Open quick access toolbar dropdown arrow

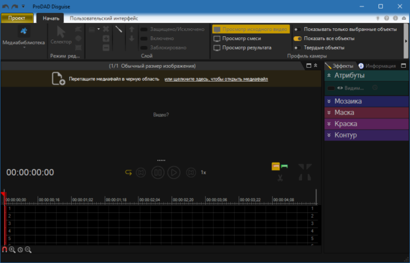click(x=23, y=7)
